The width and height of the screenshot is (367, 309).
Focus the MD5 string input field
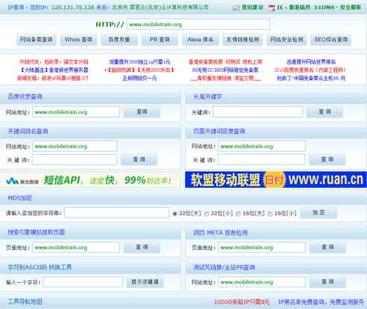pyautogui.click(x=117, y=213)
